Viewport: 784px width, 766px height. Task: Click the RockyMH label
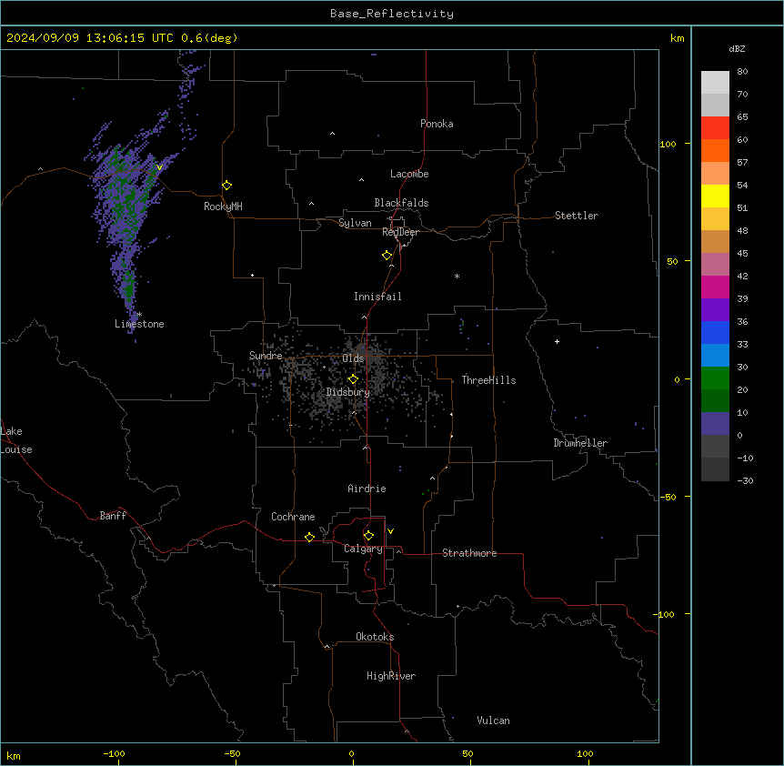[223, 207]
